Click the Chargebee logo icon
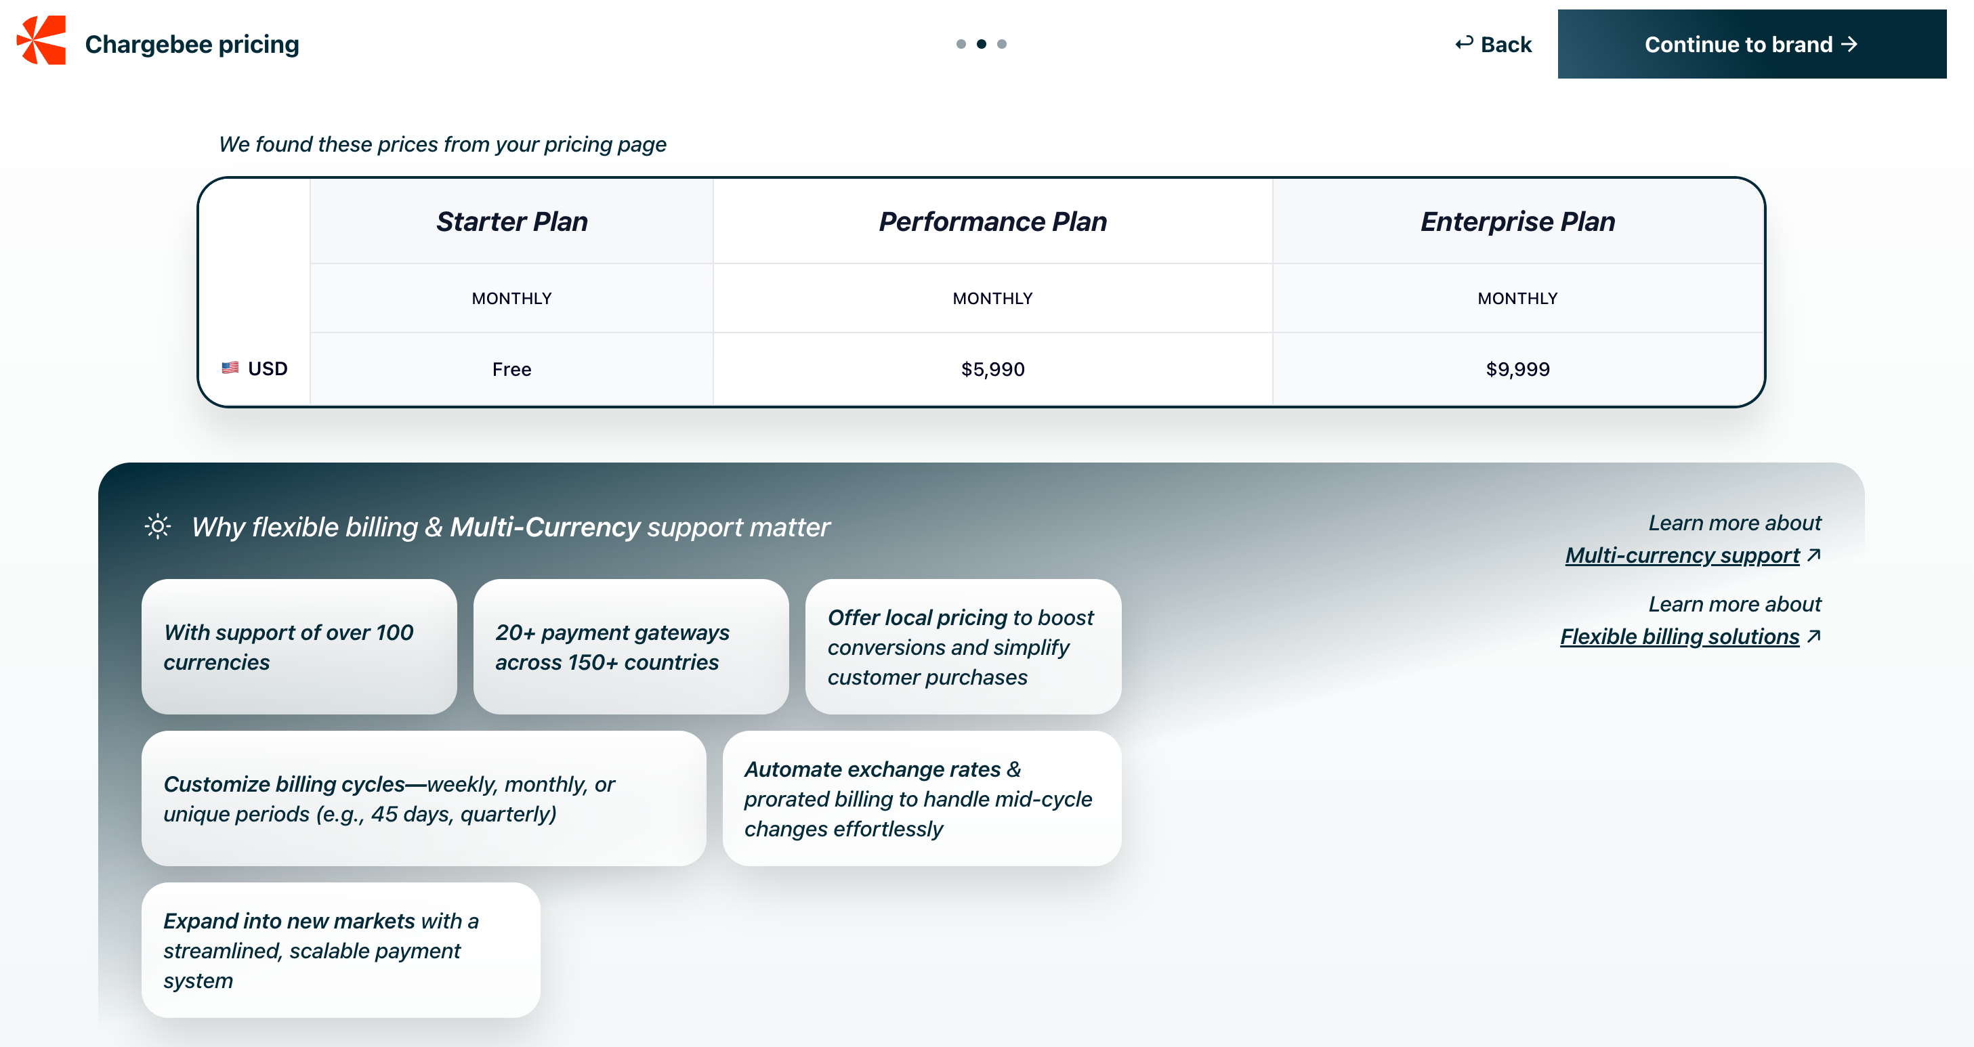The image size is (1974, 1047). pos(41,41)
